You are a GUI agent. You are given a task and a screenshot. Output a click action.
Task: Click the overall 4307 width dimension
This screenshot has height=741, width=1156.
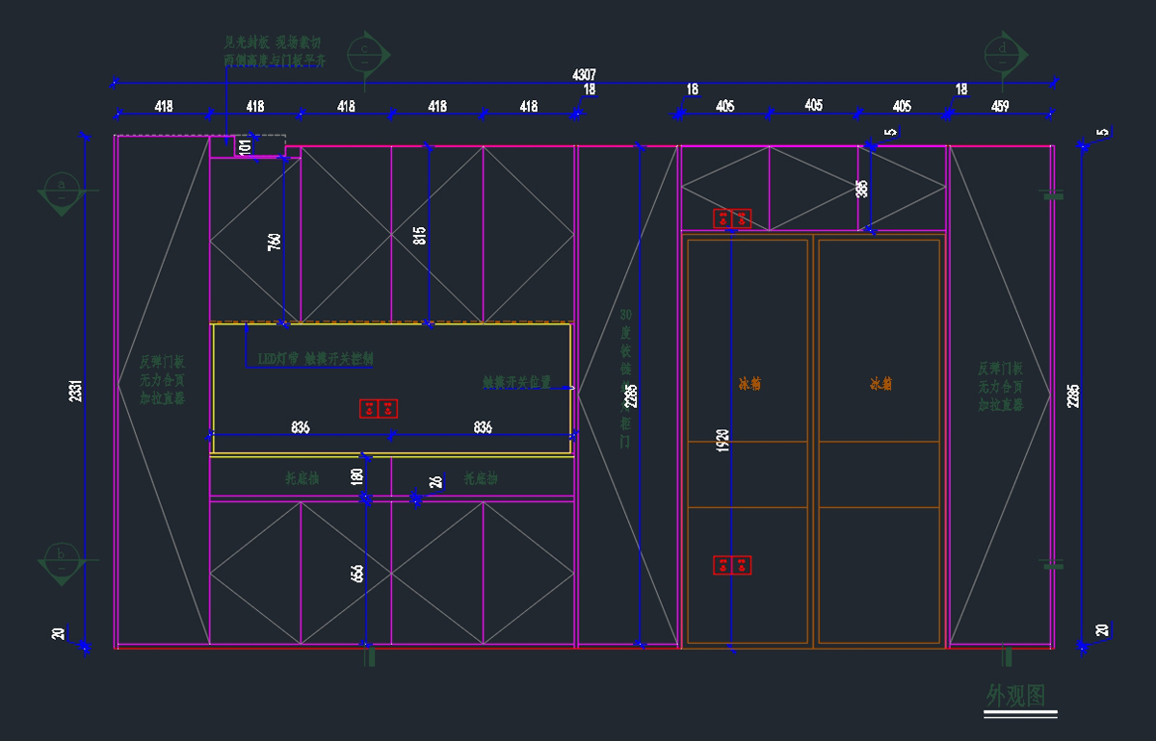[x=584, y=74]
